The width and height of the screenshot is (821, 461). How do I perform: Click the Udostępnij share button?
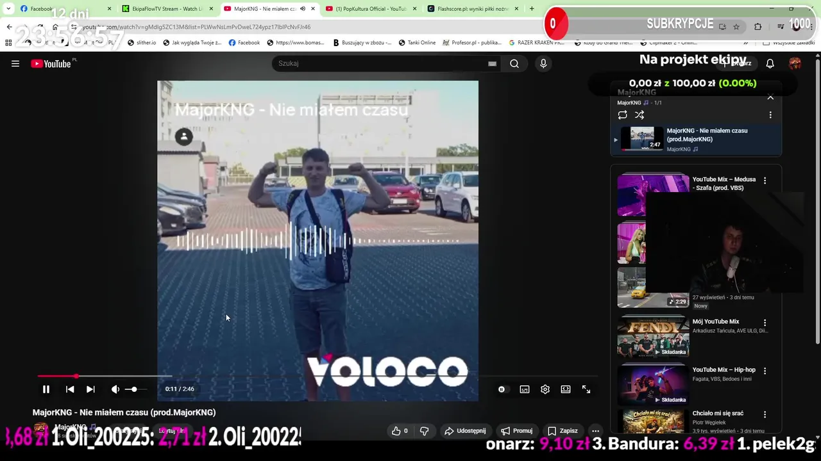point(465,431)
